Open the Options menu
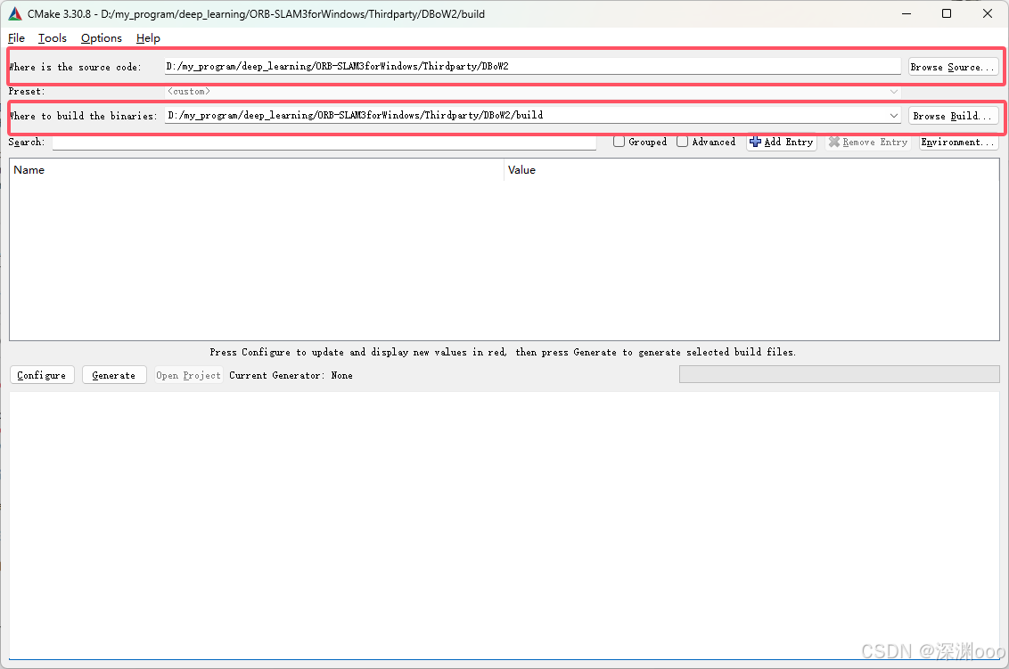 (101, 38)
